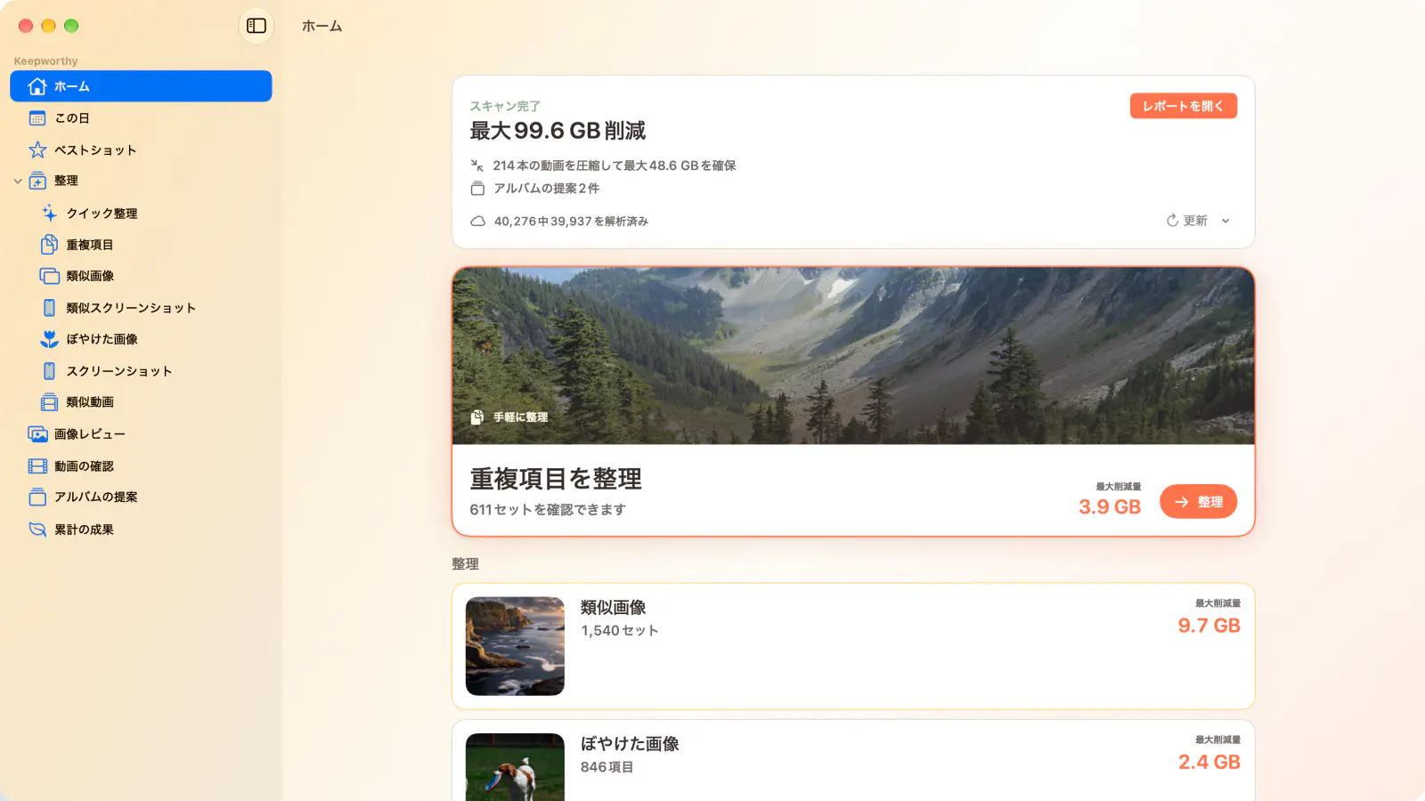Click the document icon beside 手軽に整理

coord(477,417)
